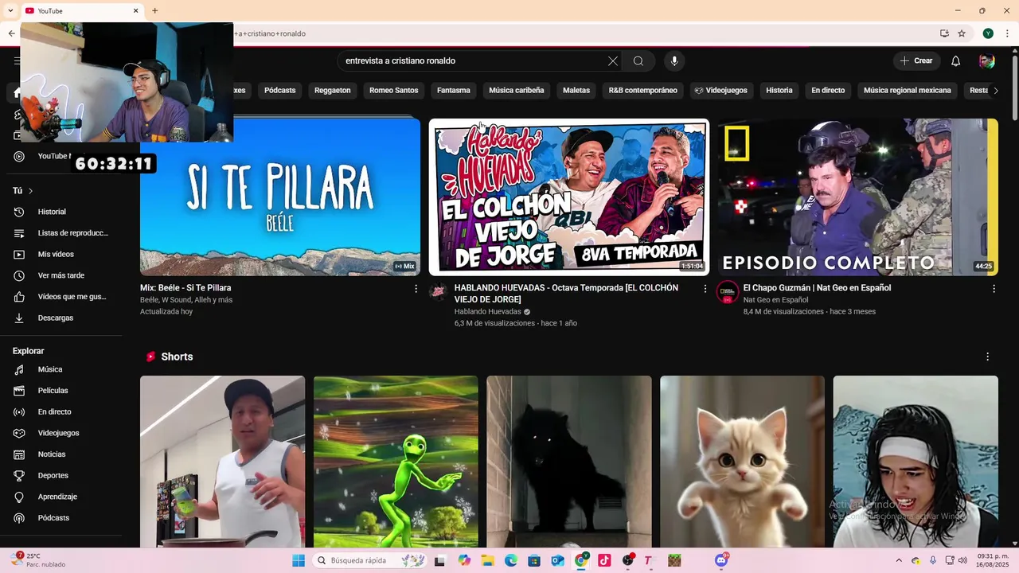The image size is (1019, 573).
Task: Open the notifications bell
Action: point(956,61)
